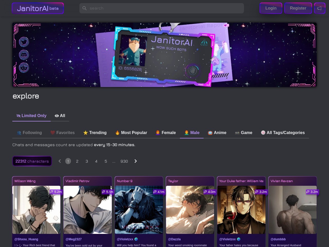Toggle the Limited Only filter
The width and height of the screenshot is (329, 247).
(x=31, y=116)
